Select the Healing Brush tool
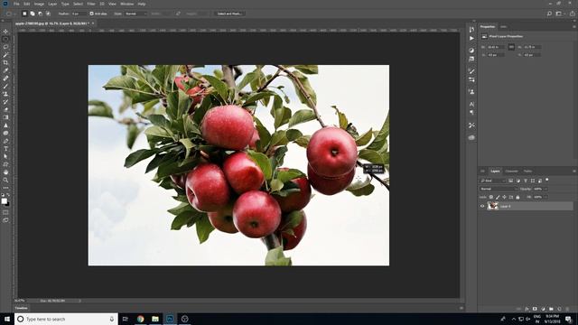 coord(5,79)
